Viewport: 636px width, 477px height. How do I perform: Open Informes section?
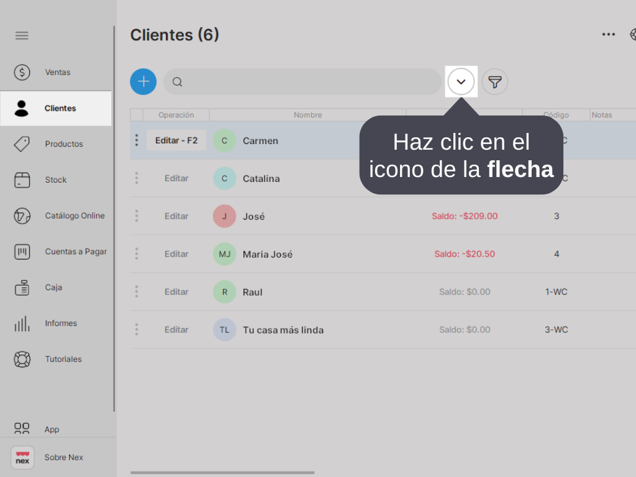[x=61, y=323]
